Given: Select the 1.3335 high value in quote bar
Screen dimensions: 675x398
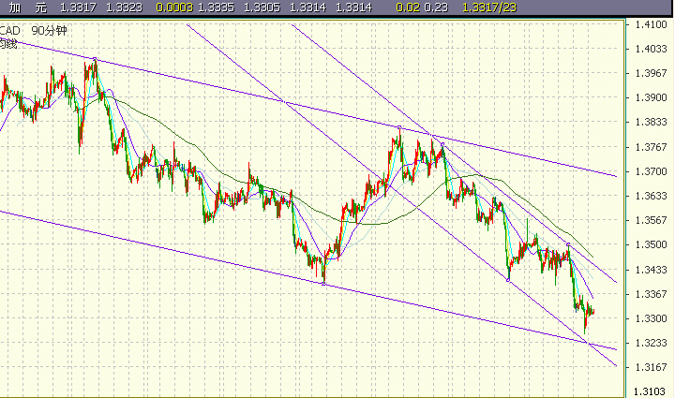Looking at the screenshot, I should coord(217,7).
